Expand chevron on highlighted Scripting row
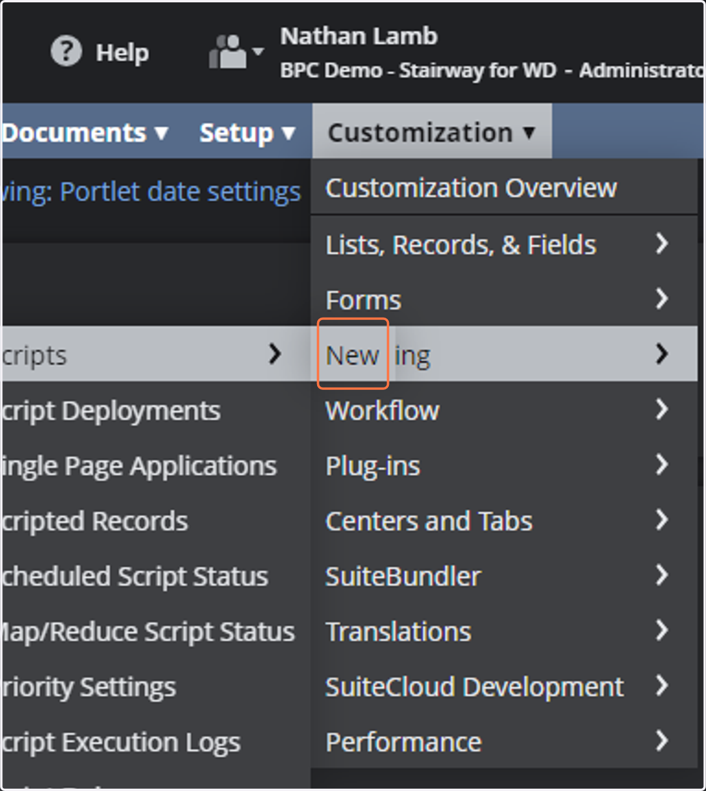Image resolution: width=706 pixels, height=791 pixels. 662,353
